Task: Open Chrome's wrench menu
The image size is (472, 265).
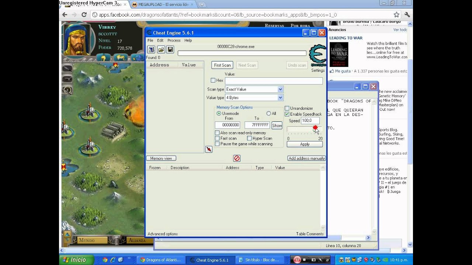Action: coord(407,15)
